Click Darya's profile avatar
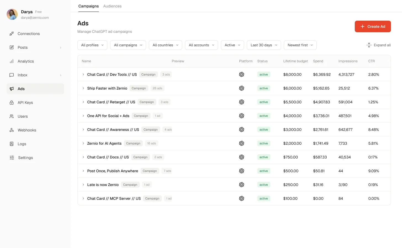 12,14
